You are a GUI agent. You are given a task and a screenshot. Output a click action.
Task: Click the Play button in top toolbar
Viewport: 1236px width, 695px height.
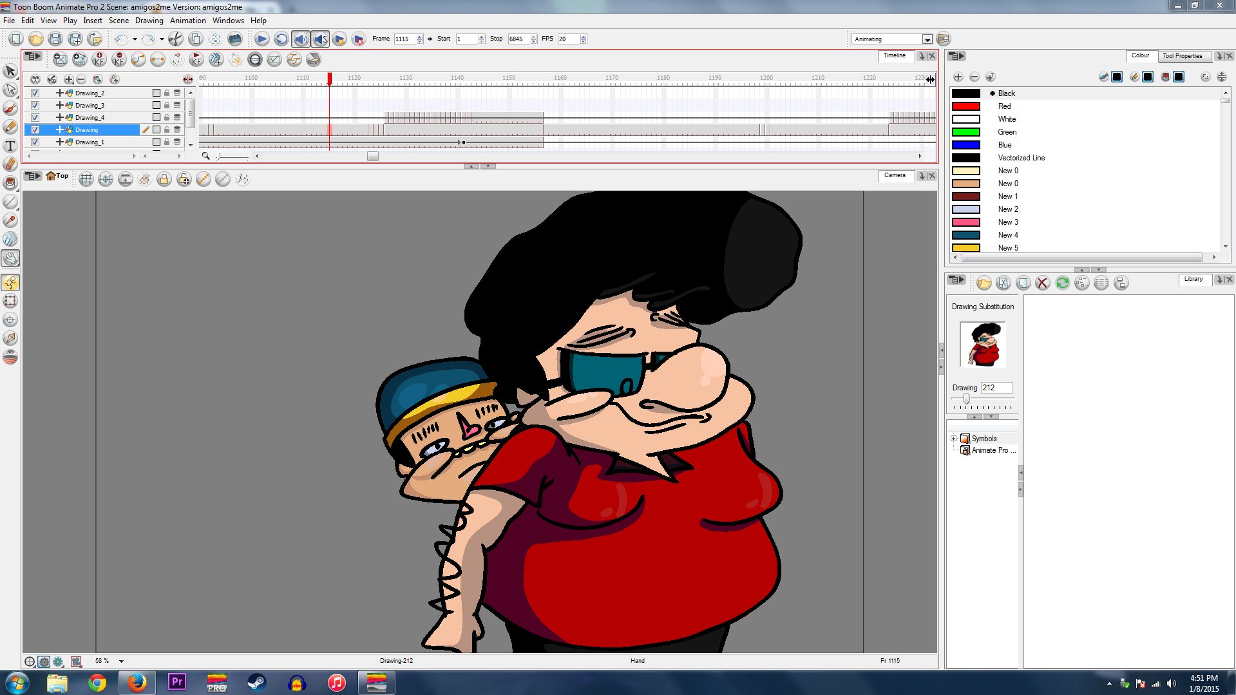[x=261, y=39]
